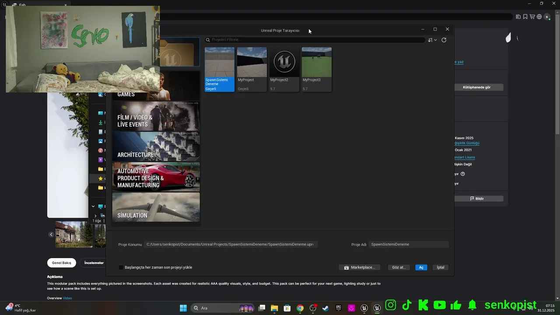
Task: Switch to Genel Bakış tab on Fab page
Action: tap(62, 263)
